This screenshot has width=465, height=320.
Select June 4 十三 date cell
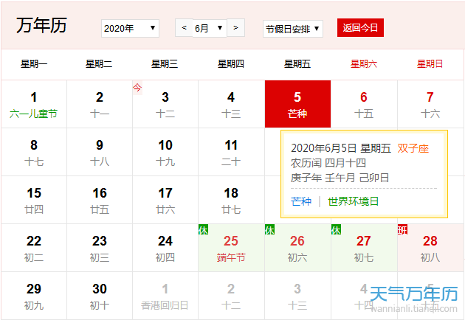pyautogui.click(x=231, y=104)
